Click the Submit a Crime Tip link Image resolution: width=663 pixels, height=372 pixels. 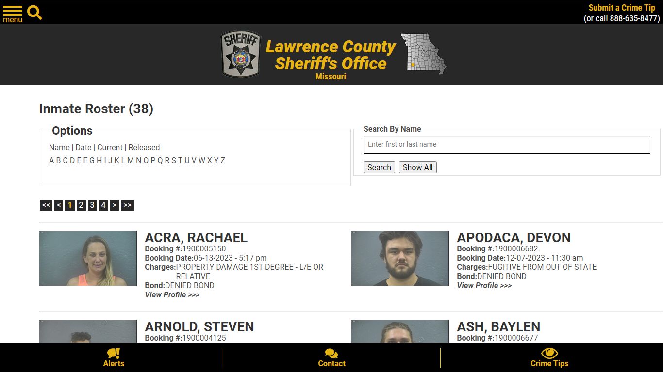coord(622,8)
